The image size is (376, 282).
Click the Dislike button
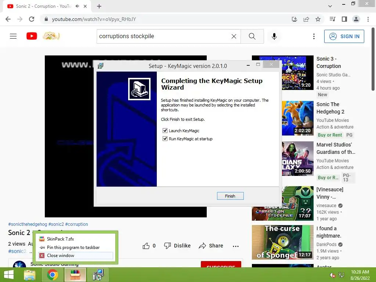pos(177,246)
